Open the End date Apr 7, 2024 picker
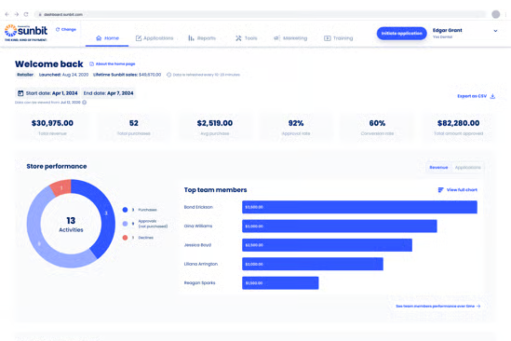This screenshot has width=511, height=341. tap(109, 93)
